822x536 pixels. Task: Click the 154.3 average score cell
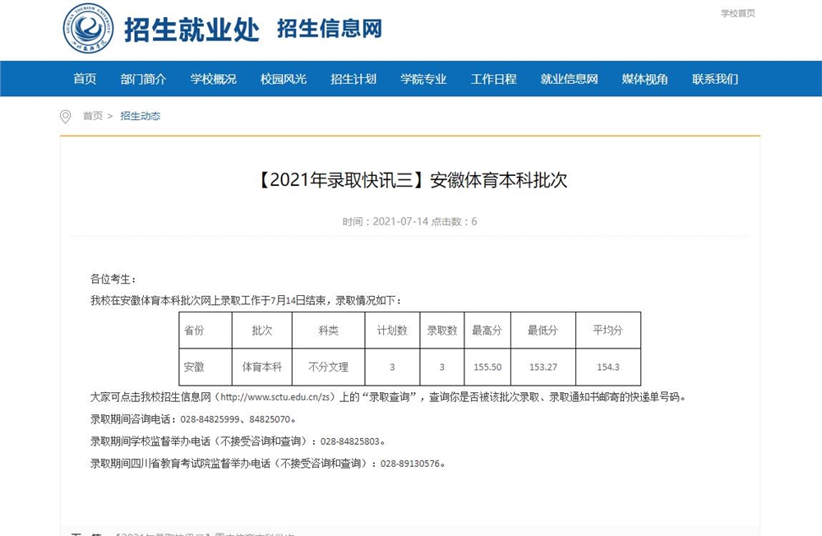[x=608, y=367]
